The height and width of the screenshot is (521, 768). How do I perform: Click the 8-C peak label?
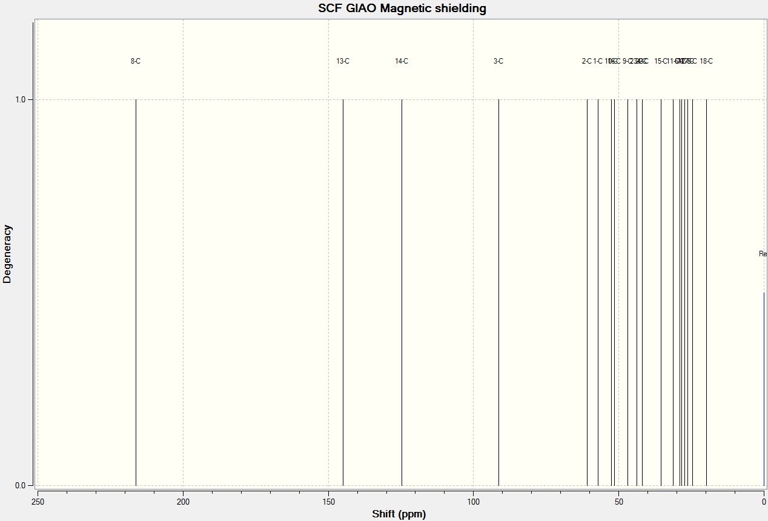[136, 61]
